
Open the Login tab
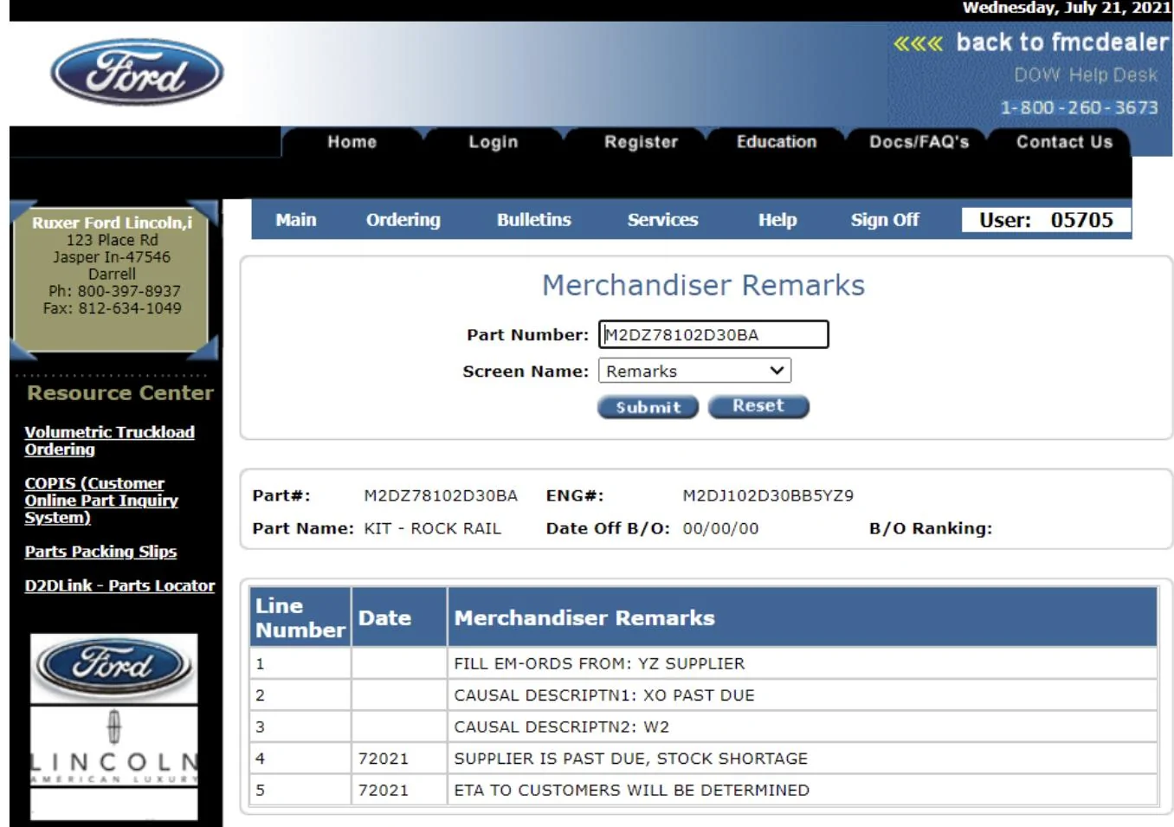point(493,142)
